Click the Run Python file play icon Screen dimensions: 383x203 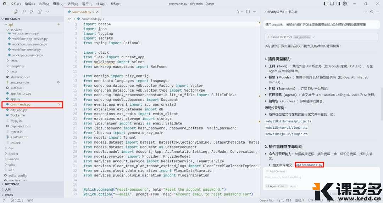[x=238, y=12]
